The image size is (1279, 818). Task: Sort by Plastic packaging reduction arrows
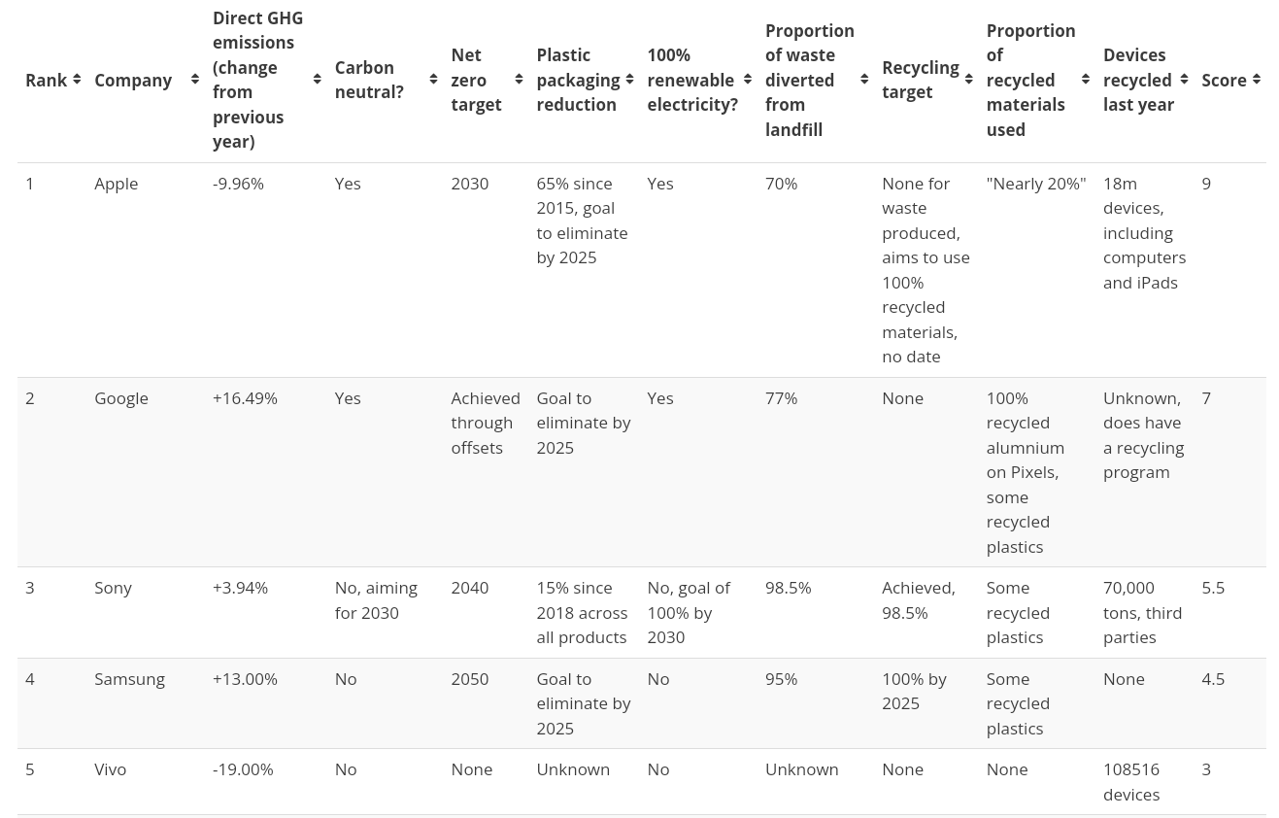[629, 80]
